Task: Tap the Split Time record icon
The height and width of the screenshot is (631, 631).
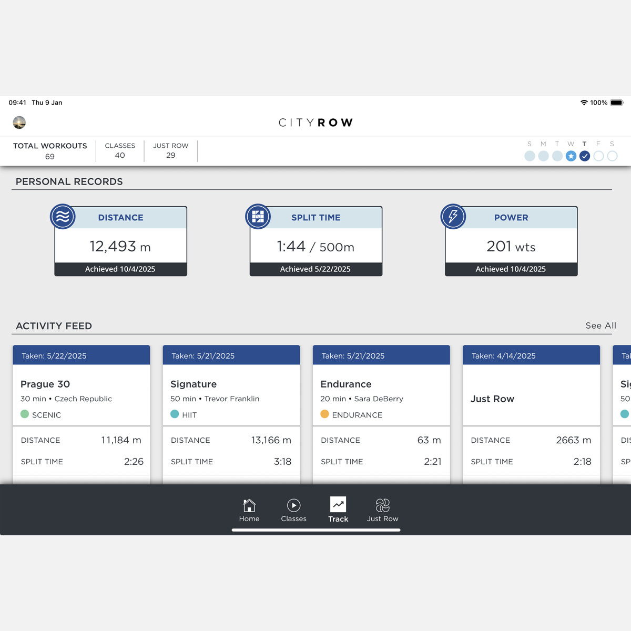Action: [x=258, y=217]
